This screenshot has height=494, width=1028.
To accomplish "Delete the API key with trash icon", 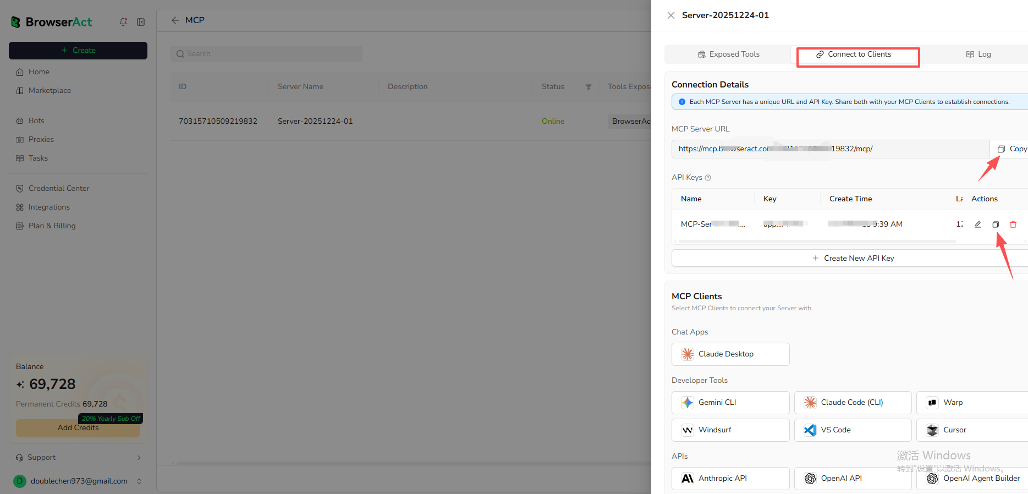I will coord(1013,224).
